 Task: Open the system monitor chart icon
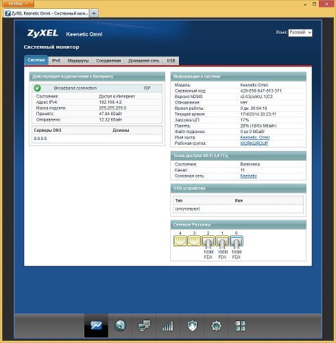pos(96,325)
